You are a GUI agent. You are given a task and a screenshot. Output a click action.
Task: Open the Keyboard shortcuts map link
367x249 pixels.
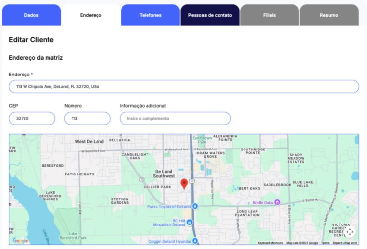270,243
